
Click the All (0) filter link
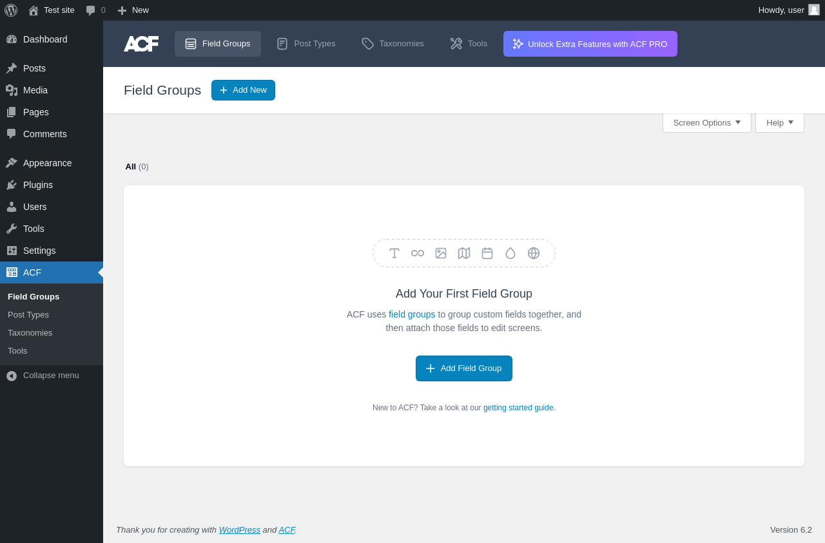(137, 167)
